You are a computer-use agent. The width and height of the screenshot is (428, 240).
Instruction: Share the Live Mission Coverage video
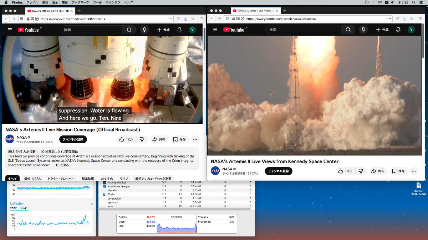[159, 139]
